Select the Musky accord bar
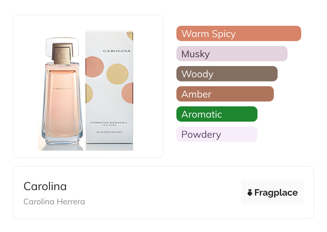327x232 pixels. [x=232, y=54]
